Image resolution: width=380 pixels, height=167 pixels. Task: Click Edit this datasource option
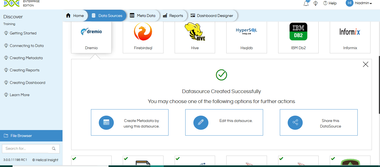(x=224, y=122)
